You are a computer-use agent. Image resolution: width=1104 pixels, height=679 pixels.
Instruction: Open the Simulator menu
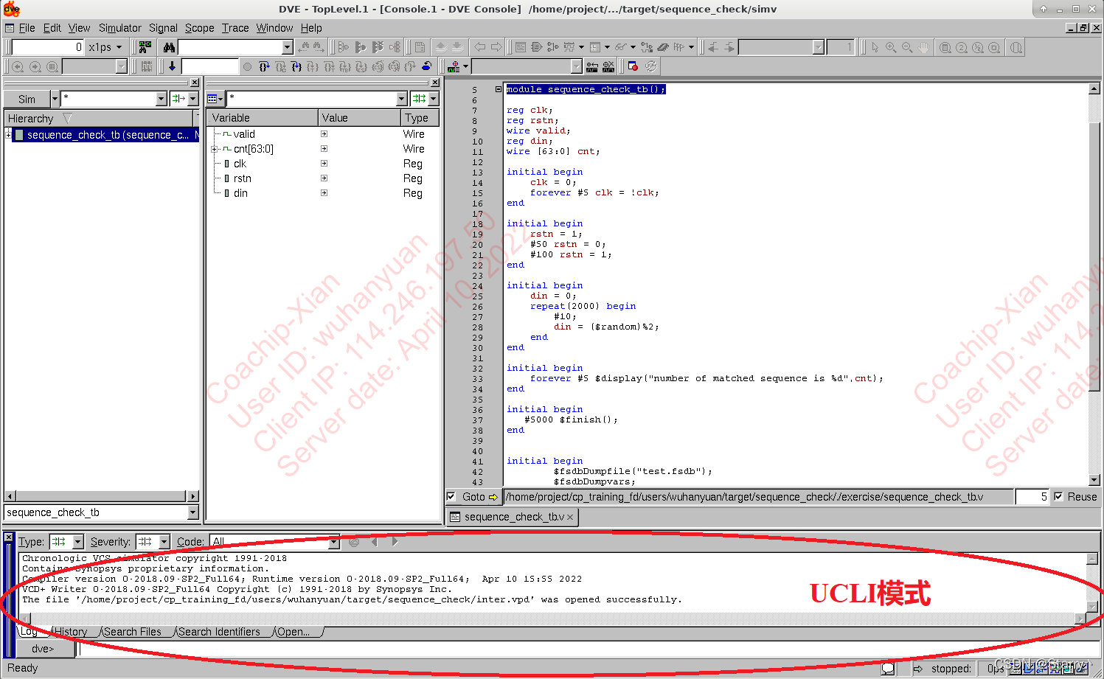coord(119,28)
